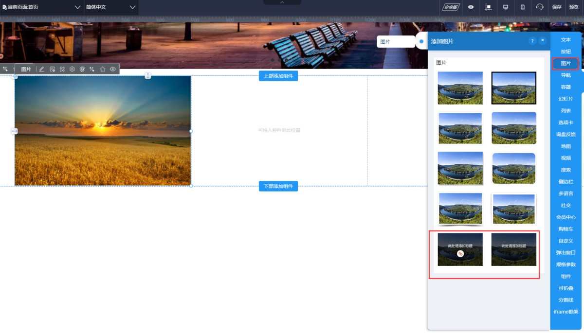This screenshot has width=584, height=333.
Task: Switch to desktop view icon
Action: click(506, 7)
